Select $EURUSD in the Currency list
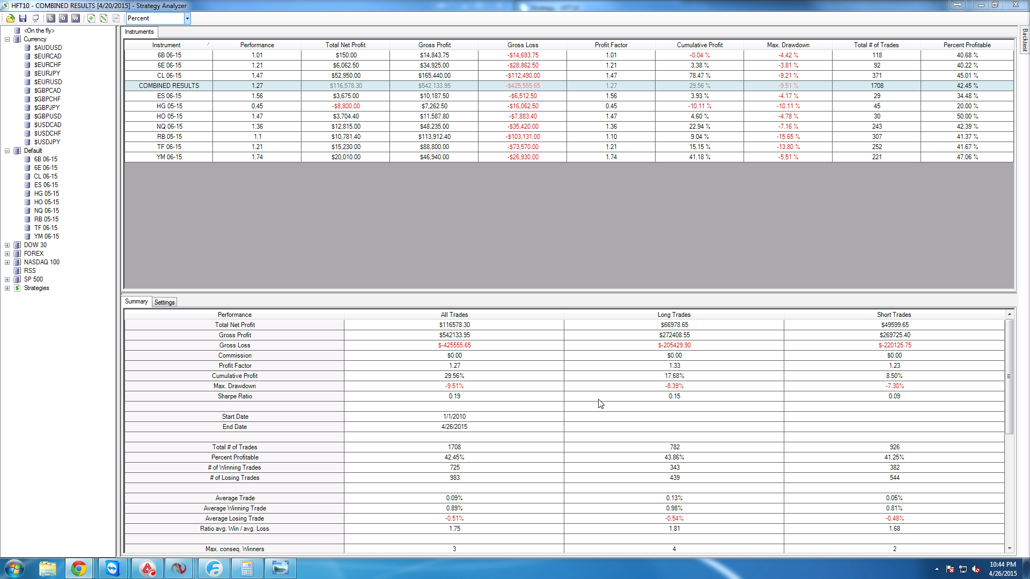The image size is (1030, 579). point(48,82)
